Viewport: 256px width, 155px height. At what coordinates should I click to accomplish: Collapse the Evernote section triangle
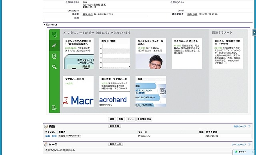44,25
